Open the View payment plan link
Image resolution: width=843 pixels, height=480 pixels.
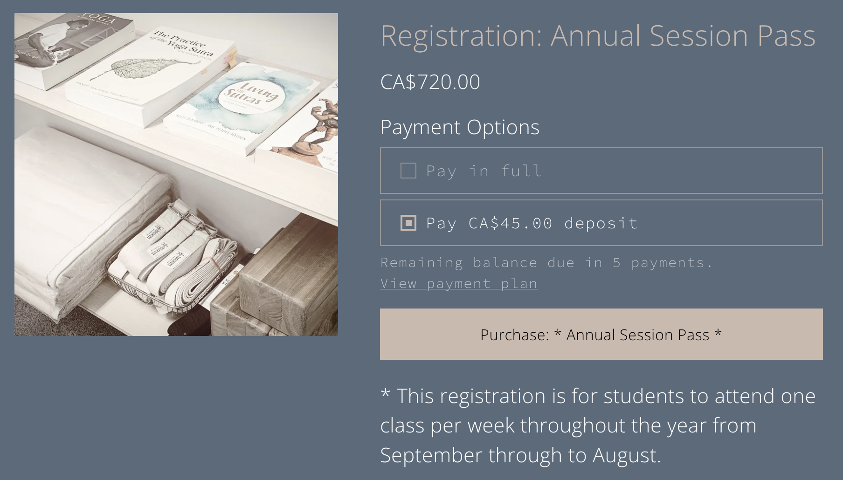(x=459, y=283)
